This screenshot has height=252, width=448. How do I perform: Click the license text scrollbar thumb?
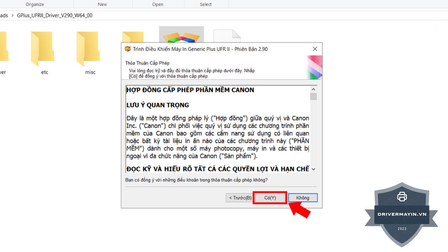pyautogui.click(x=313, y=97)
